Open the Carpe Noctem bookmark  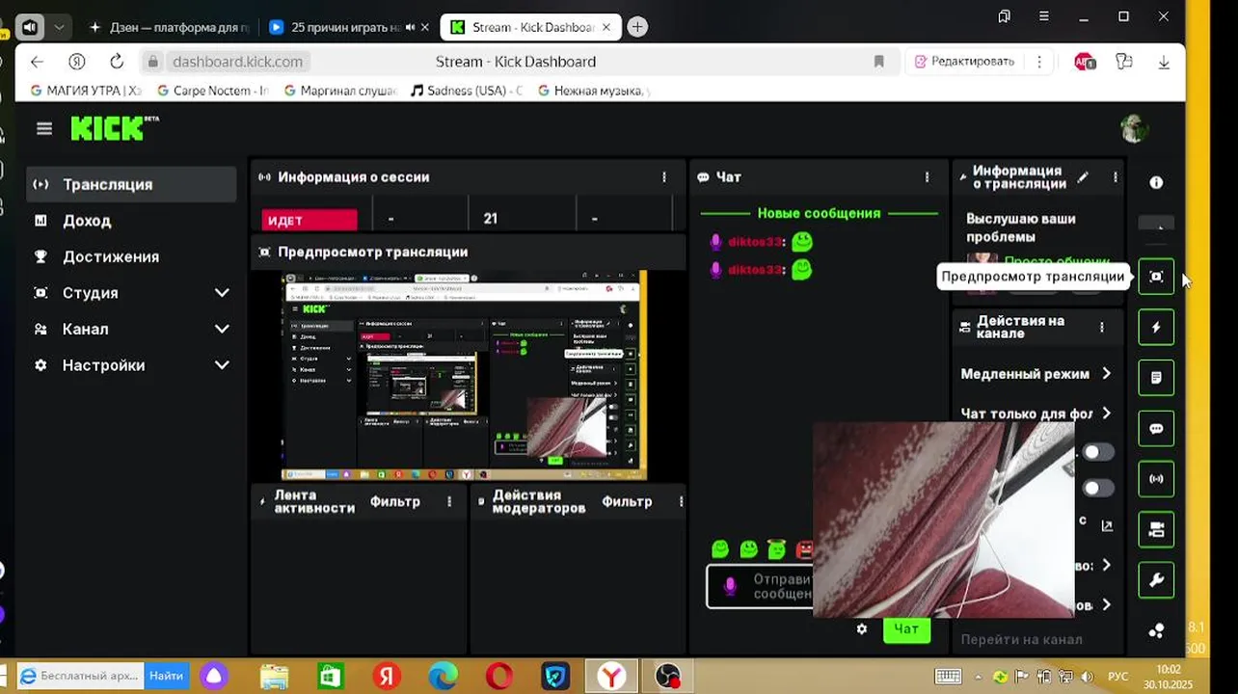point(212,91)
